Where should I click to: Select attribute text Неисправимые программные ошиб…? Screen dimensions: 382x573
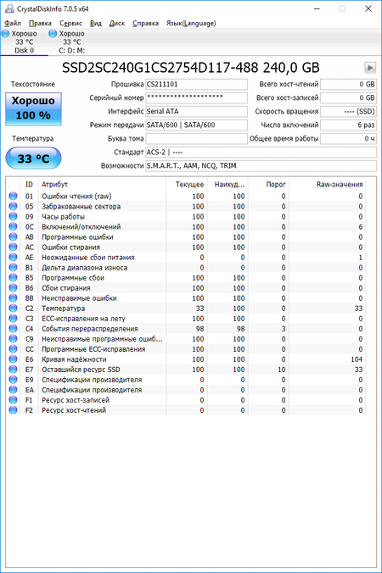pyautogui.click(x=102, y=339)
